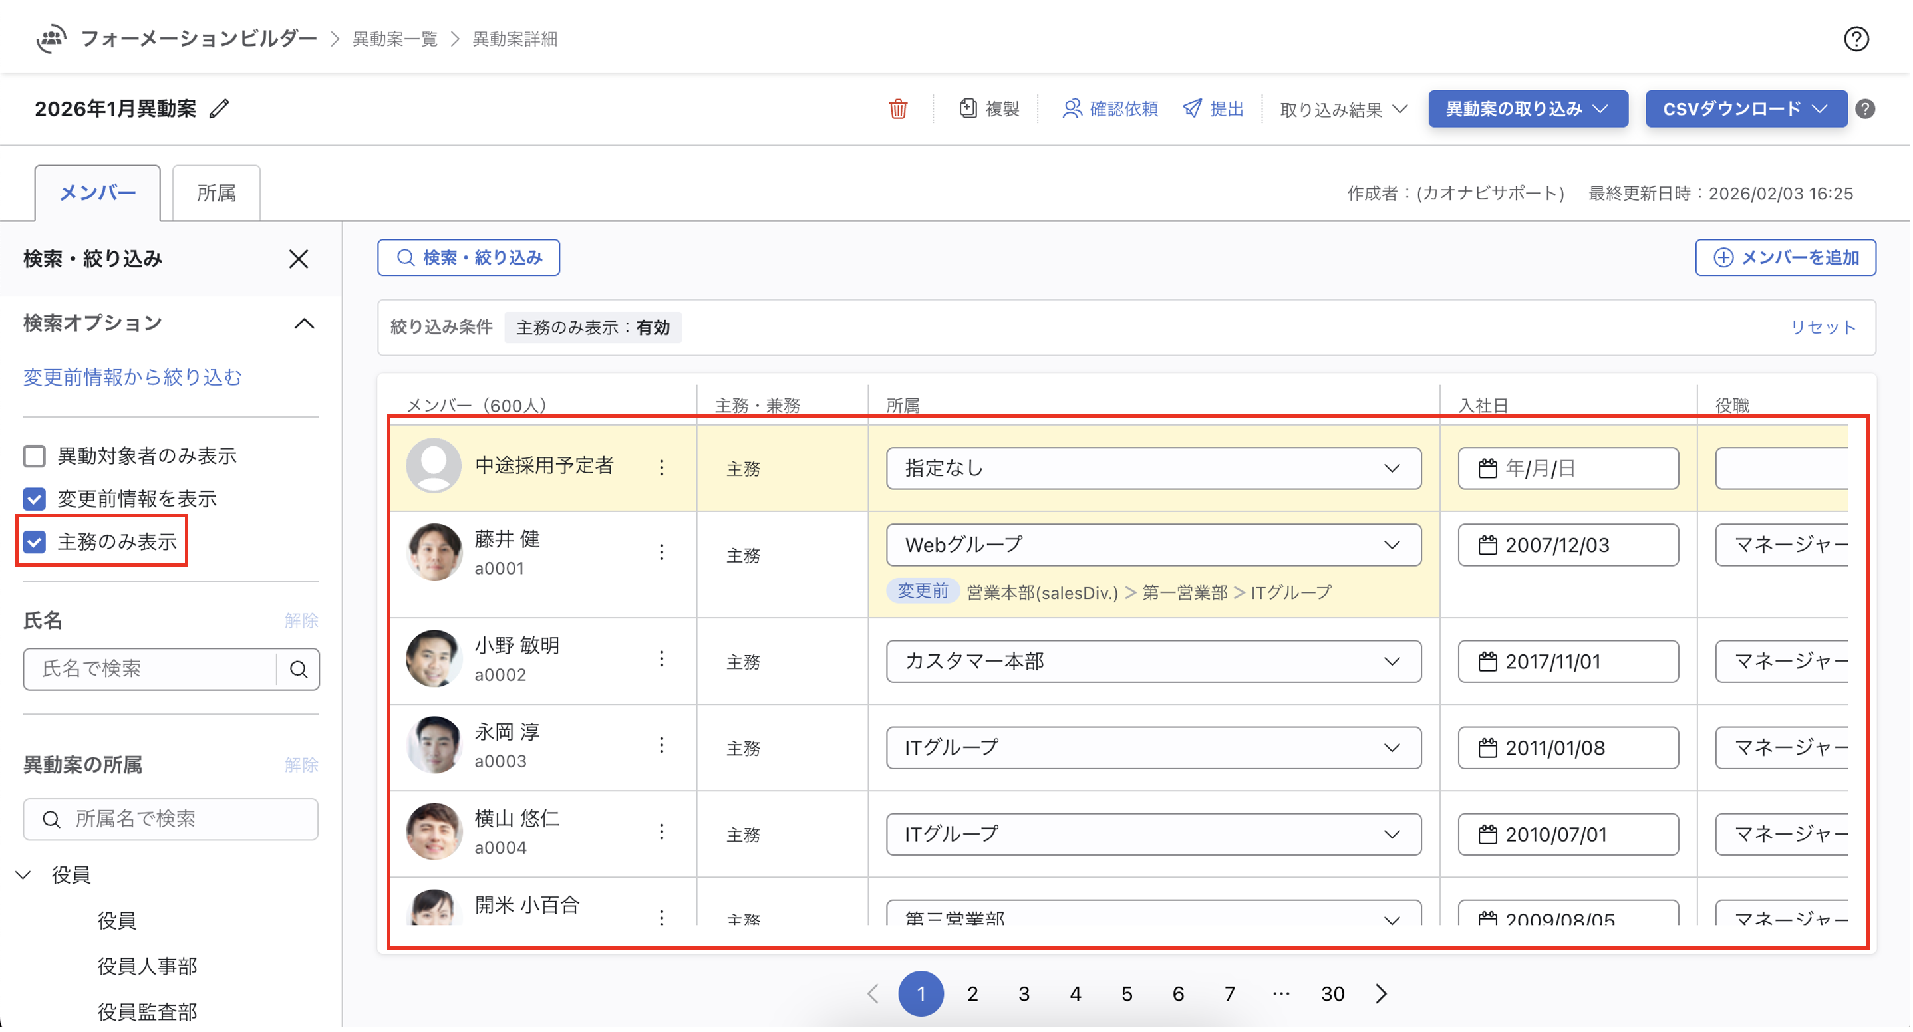Collapse the 検索オプション section

pyautogui.click(x=304, y=324)
